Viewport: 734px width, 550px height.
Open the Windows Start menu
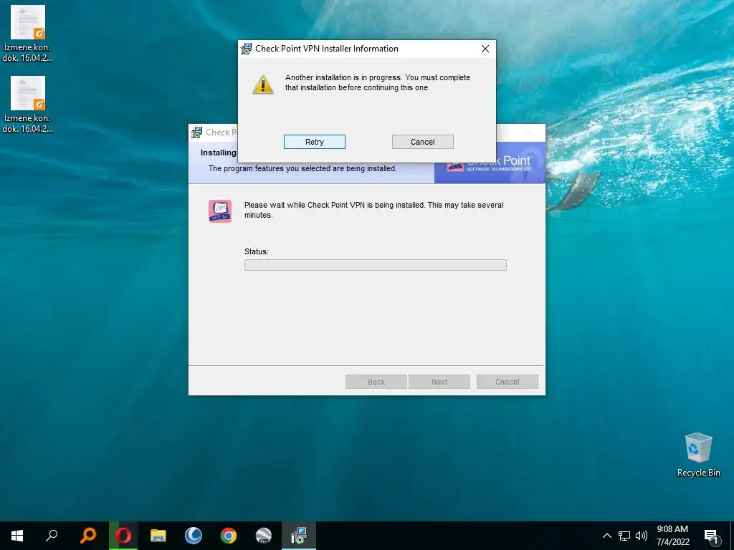pyautogui.click(x=17, y=536)
